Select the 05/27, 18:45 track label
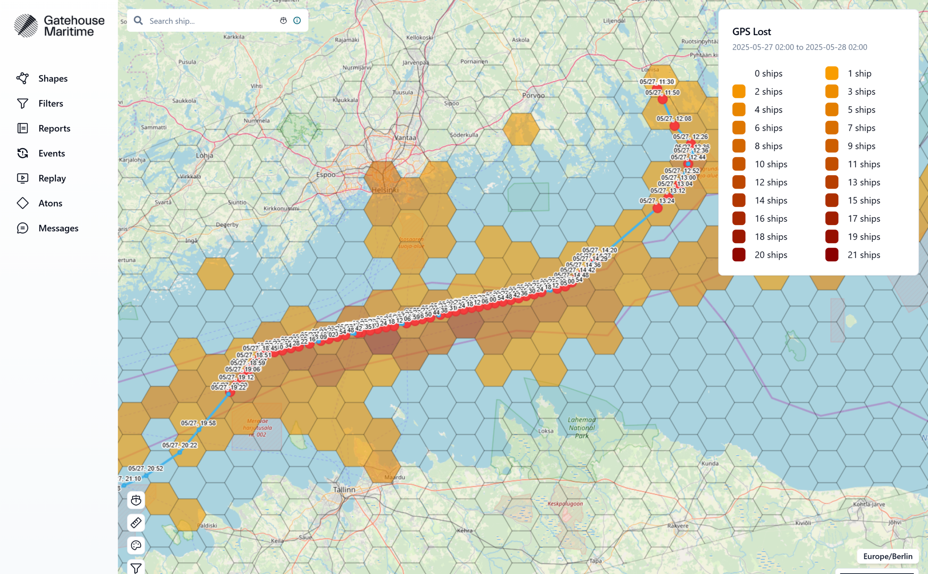Viewport: 928px width, 574px height. coord(260,348)
